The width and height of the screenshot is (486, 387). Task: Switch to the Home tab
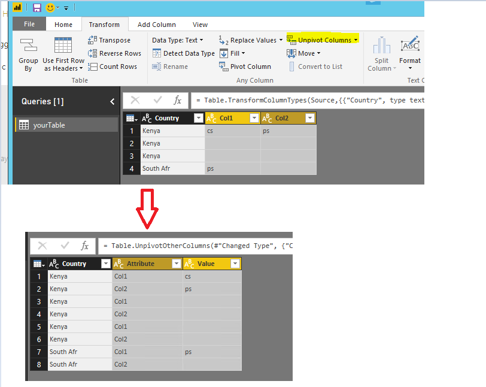click(63, 25)
